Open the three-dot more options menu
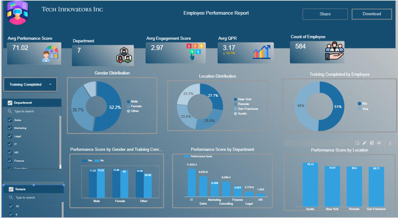Image resolution: width=398 pixels, height=218 pixels. click(390, 143)
